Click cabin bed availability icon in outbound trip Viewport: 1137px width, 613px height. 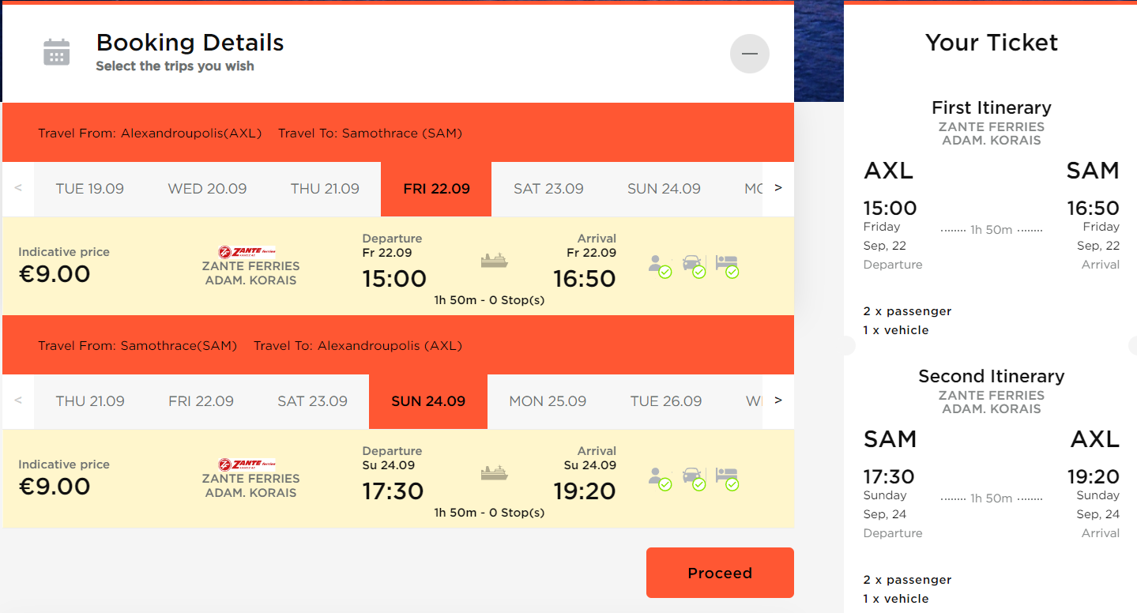coord(727,265)
